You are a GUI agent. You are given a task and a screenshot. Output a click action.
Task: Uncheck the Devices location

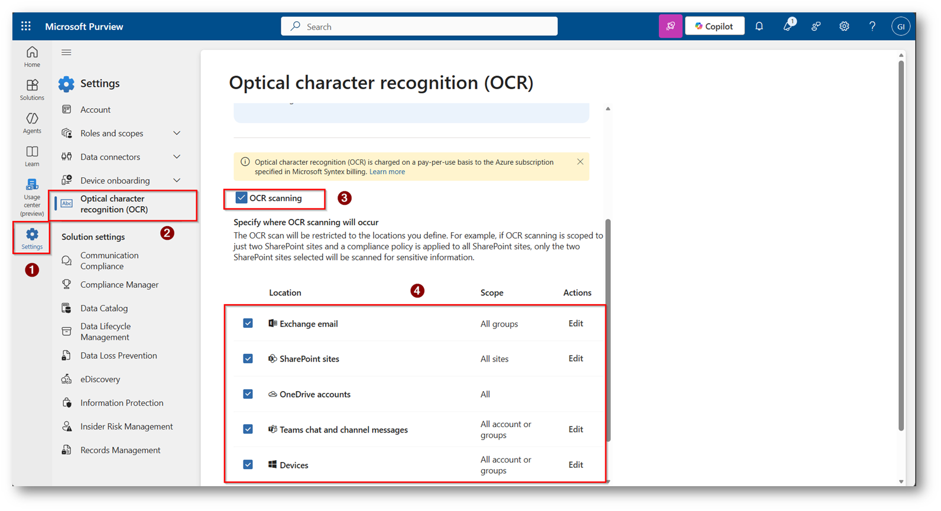click(x=248, y=465)
